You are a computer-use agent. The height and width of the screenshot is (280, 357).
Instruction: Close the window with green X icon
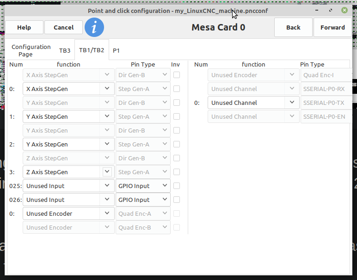point(345,10)
